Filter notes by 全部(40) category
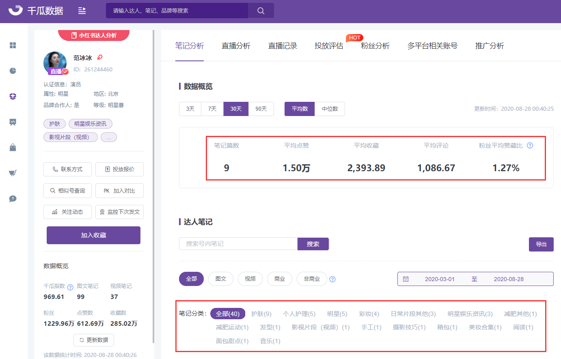Screen dimensions: 561x359 pos(228,314)
